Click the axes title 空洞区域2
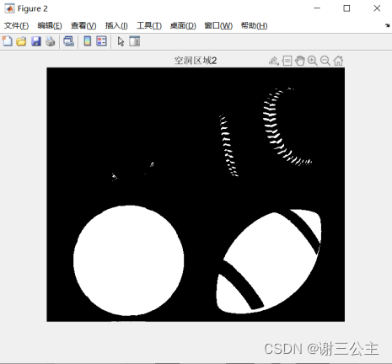This screenshot has width=392, height=364. [x=196, y=61]
